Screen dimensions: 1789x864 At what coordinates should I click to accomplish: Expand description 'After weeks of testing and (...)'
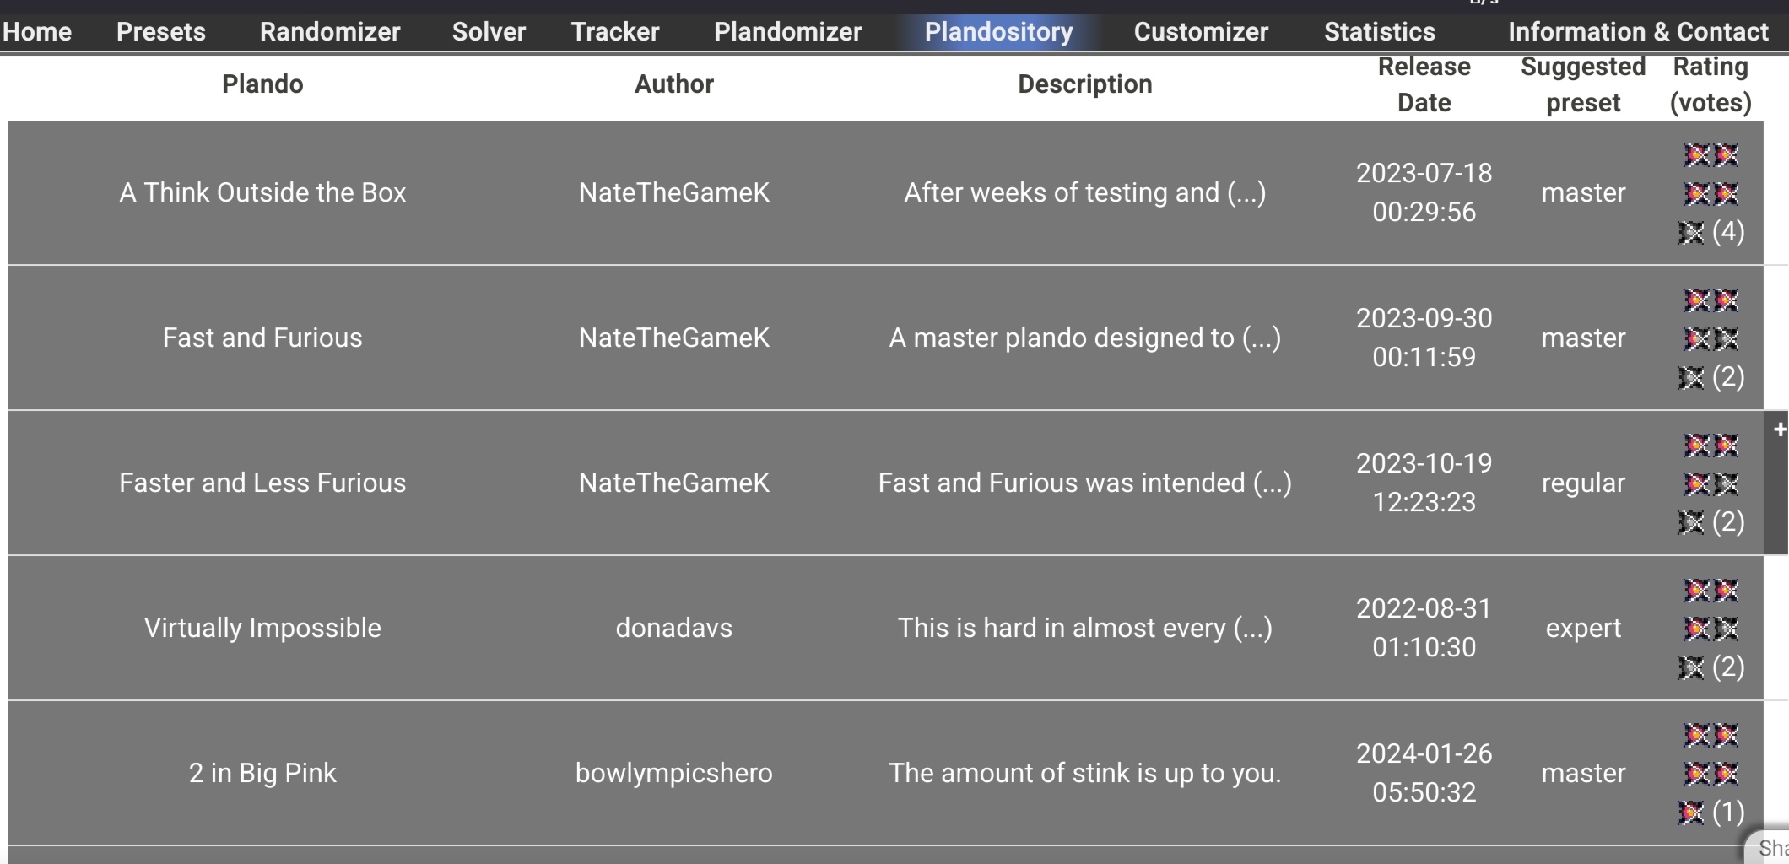pyautogui.click(x=1084, y=193)
